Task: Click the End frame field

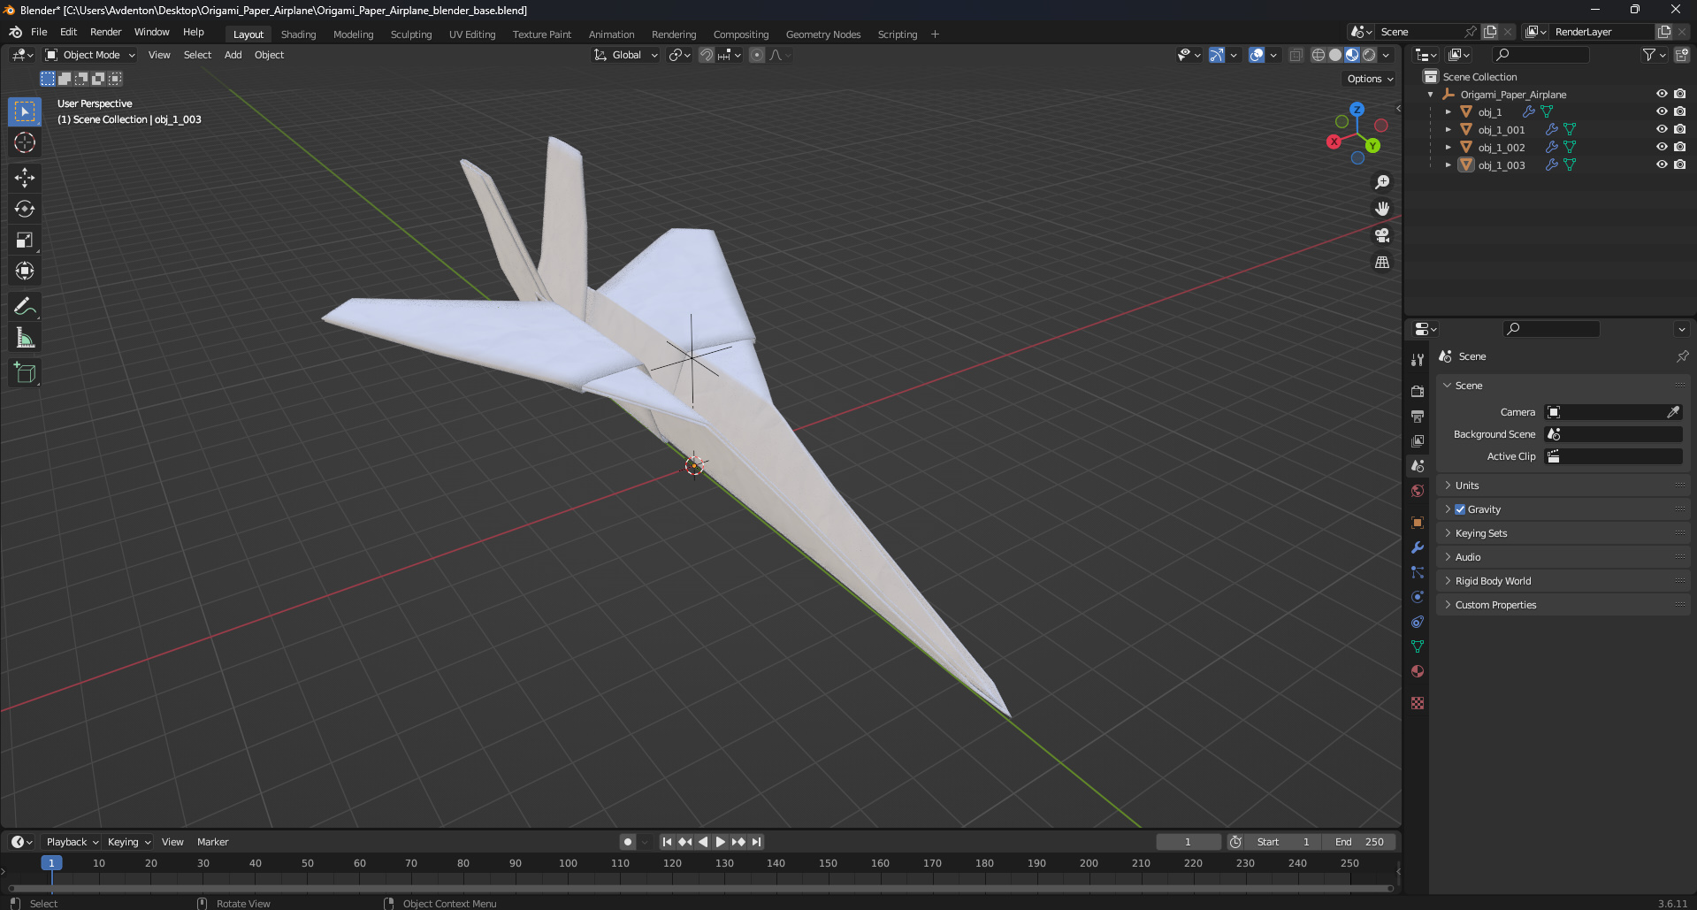Action: [1360, 842]
